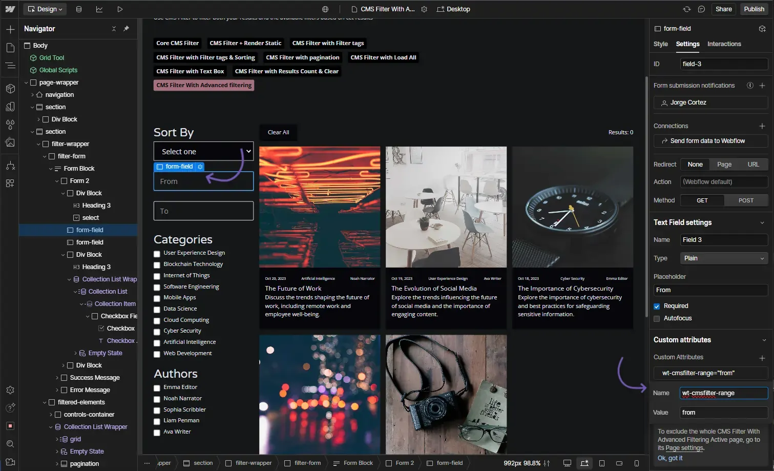
Task: Pin the Navigator panel
Action: coord(127,29)
